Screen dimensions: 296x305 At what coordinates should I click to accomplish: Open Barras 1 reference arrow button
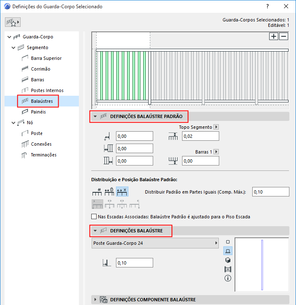(216, 152)
